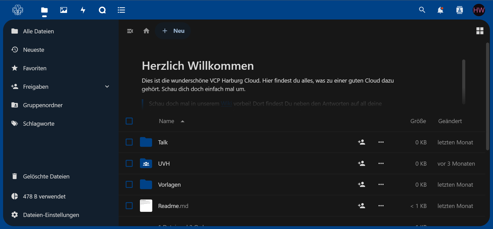Click the Vorlagen folder icon

coord(146,184)
